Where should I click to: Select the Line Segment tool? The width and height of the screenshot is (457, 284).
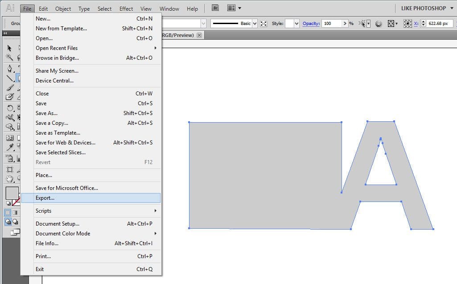coord(10,78)
